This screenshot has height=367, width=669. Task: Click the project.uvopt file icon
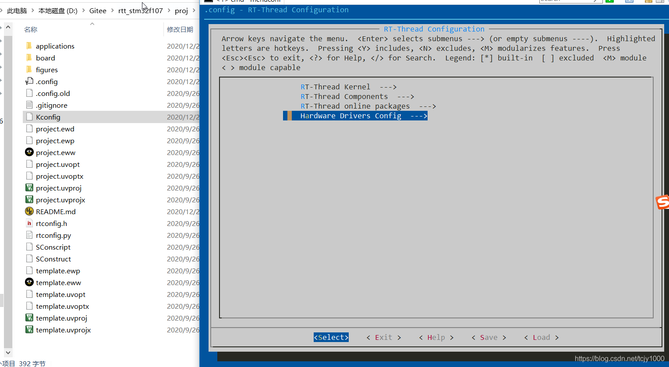[29, 164]
